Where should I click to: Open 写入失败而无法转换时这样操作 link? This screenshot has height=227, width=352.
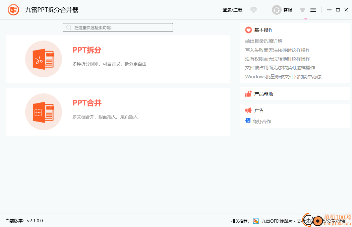pyautogui.click(x=278, y=50)
